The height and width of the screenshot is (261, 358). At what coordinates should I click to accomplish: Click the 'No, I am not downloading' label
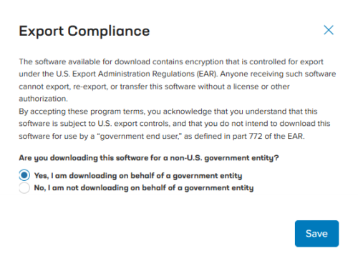click(144, 188)
